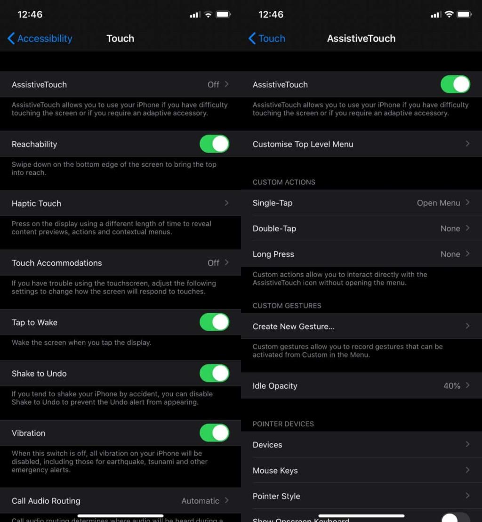Open Customise Top Level Menu
The image size is (482, 522).
pyautogui.click(x=361, y=144)
